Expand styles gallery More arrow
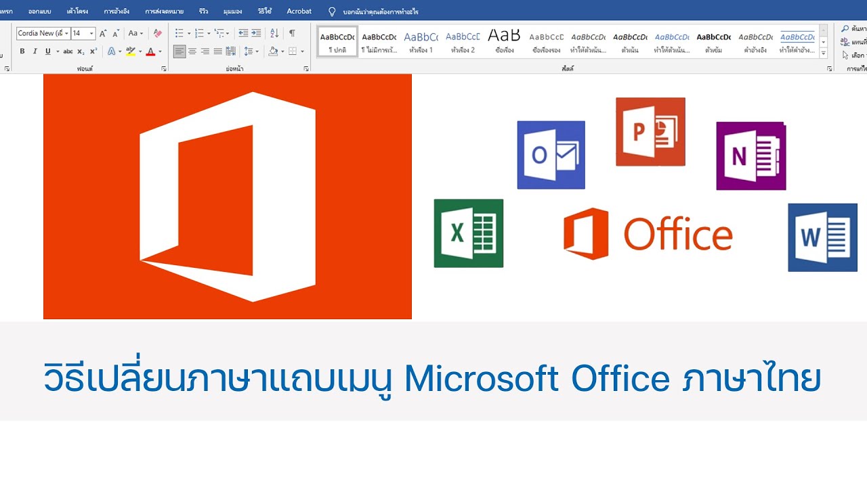The height and width of the screenshot is (487, 867). pyautogui.click(x=824, y=53)
